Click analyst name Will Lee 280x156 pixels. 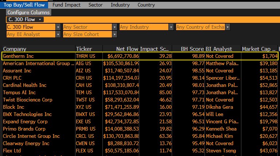tap(215, 114)
